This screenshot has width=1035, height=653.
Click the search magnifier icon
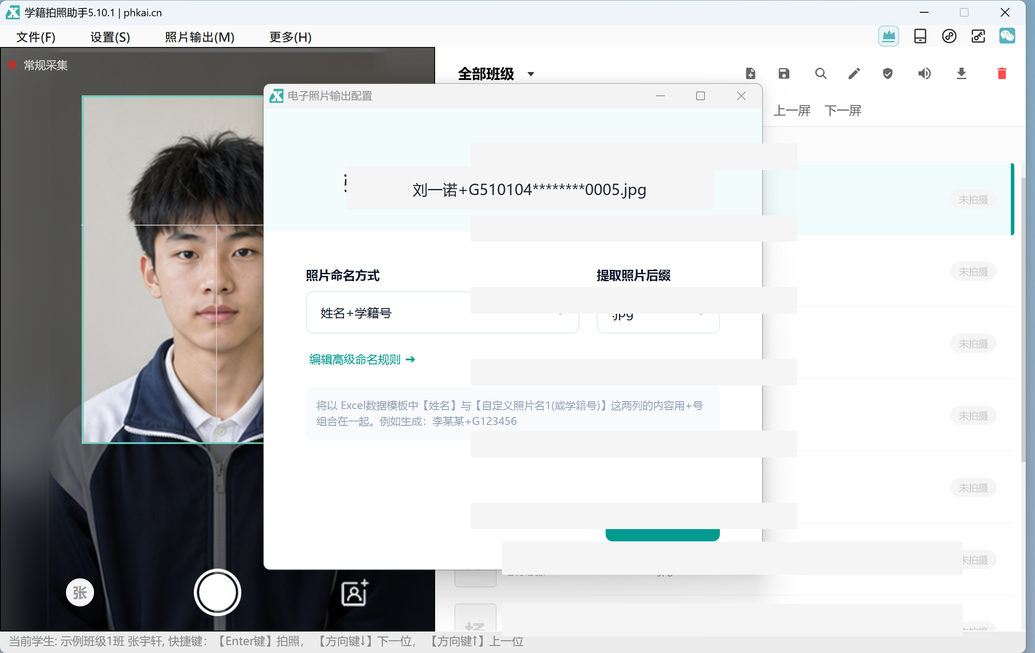(821, 73)
